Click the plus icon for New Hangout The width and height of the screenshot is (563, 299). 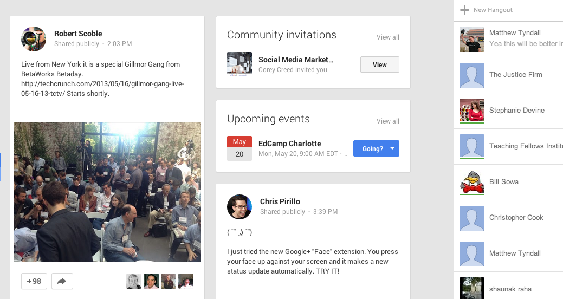tap(464, 10)
